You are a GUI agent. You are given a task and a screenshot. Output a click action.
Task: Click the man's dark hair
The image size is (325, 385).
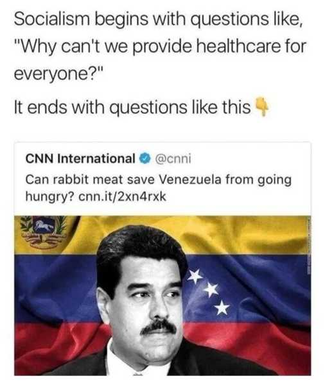tap(137, 255)
